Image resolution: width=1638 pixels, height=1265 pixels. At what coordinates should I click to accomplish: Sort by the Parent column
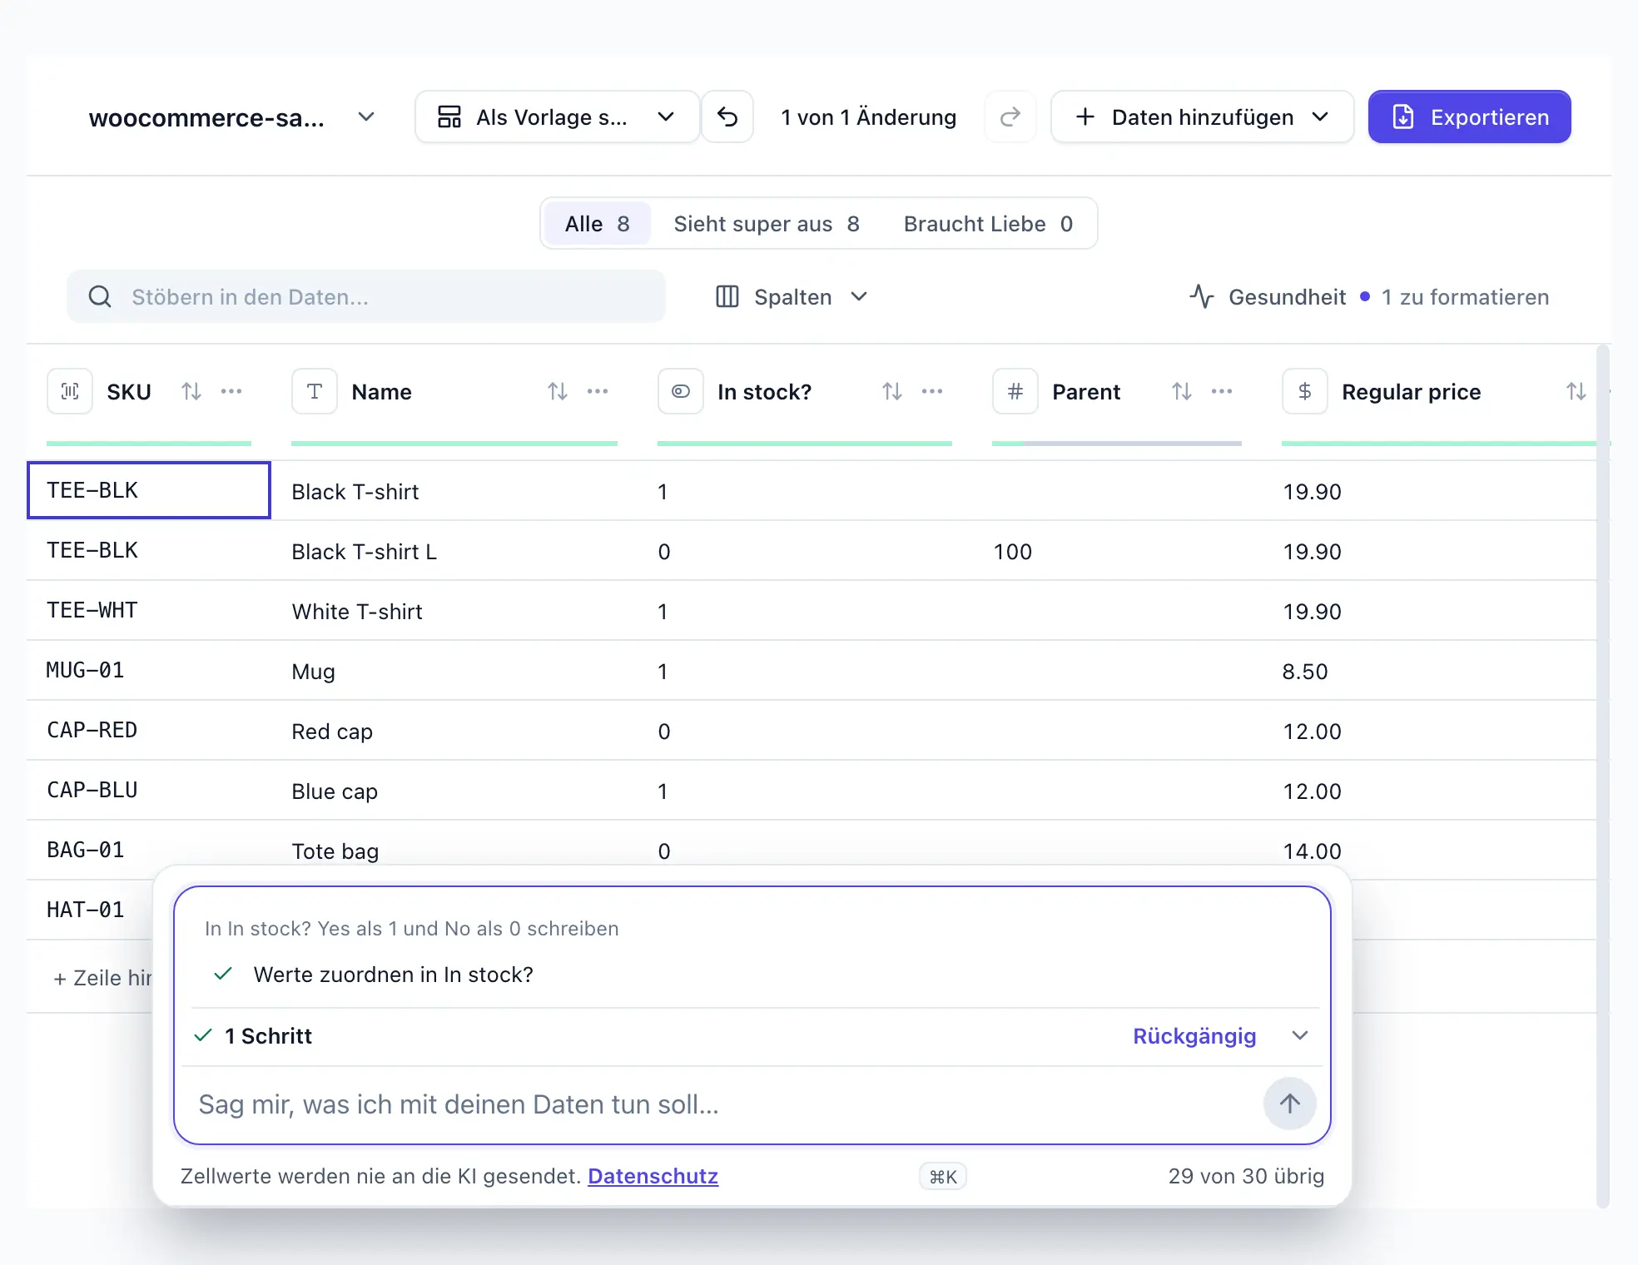1182,391
